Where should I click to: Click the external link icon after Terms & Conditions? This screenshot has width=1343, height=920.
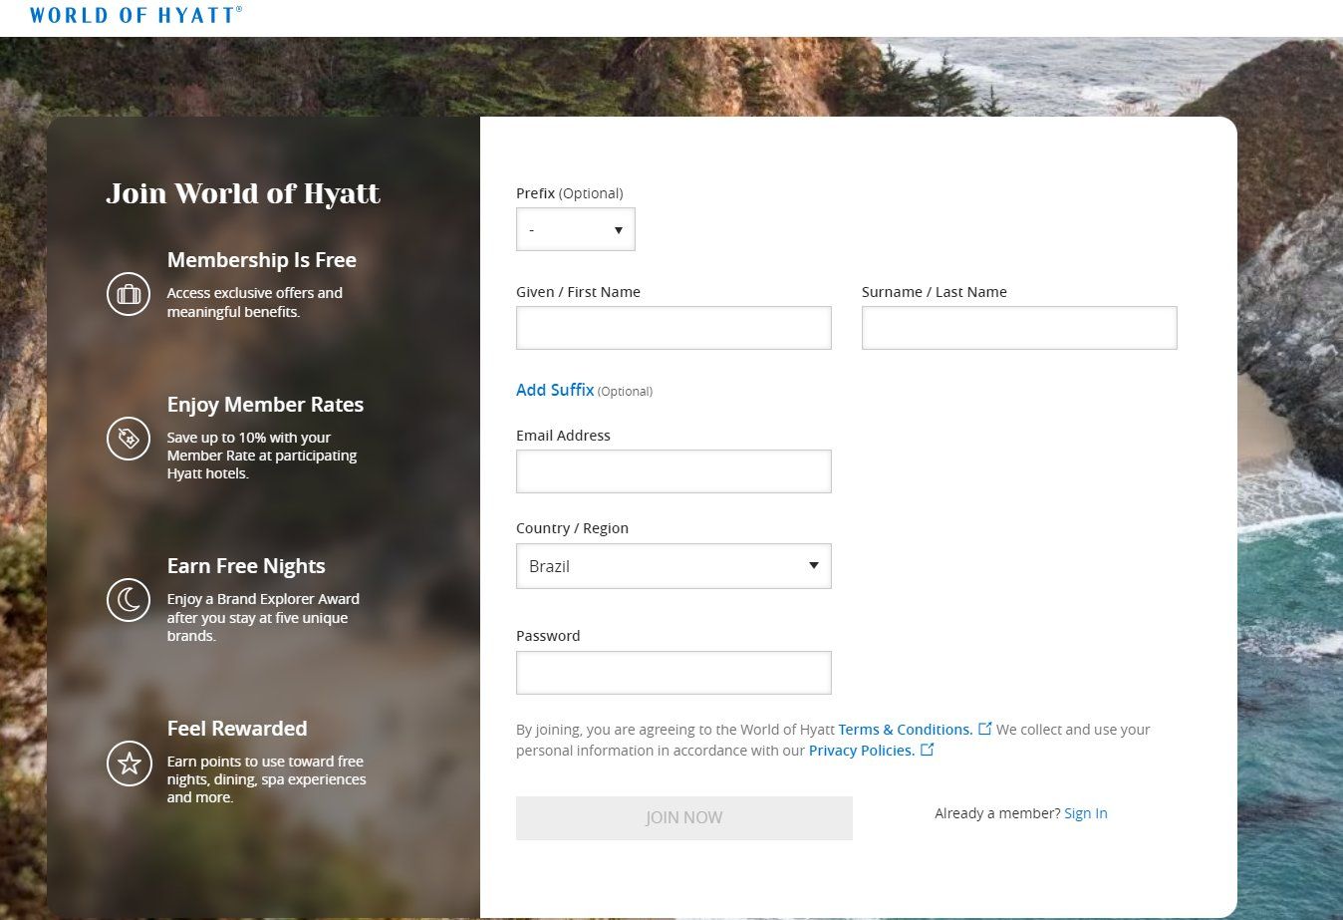tap(984, 729)
